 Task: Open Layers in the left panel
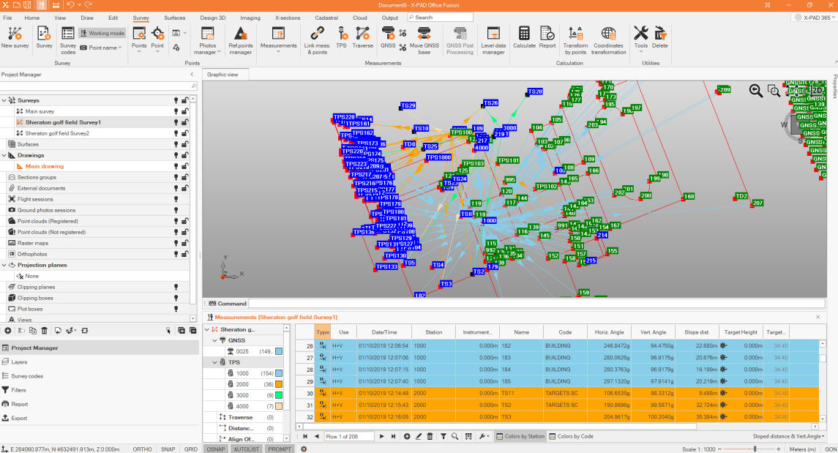coord(20,362)
